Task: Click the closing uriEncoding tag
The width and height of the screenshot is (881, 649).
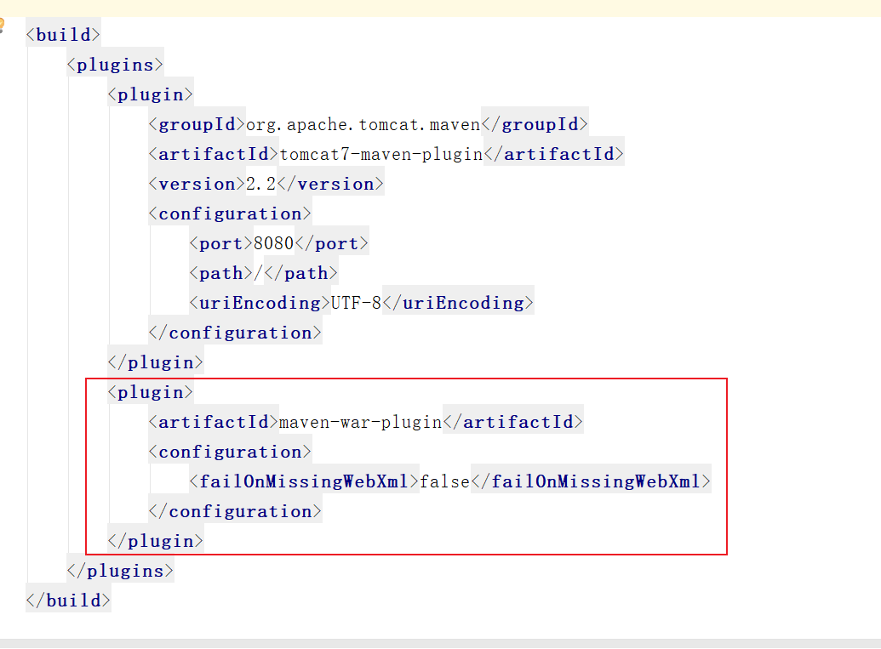Action: (x=458, y=303)
